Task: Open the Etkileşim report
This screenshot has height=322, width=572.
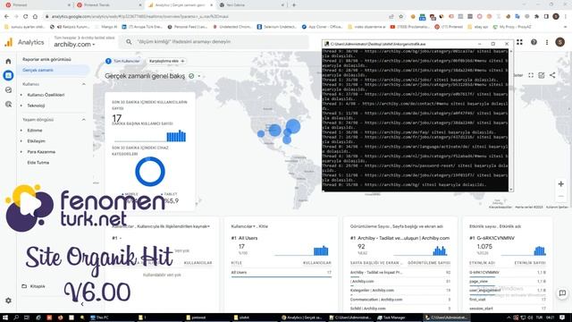Action: tap(36, 141)
